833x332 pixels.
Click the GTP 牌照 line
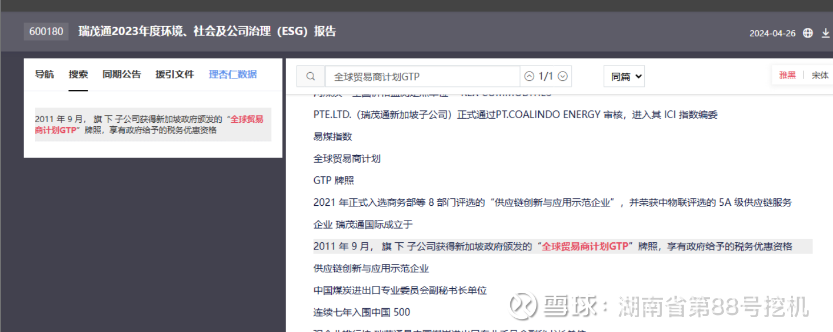click(334, 180)
